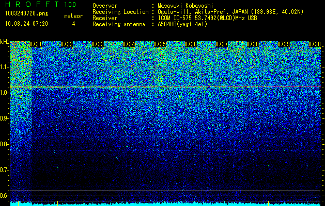Click the 0.9 kHz axis label
This screenshot has width=325, height=206.
(x=4, y=118)
